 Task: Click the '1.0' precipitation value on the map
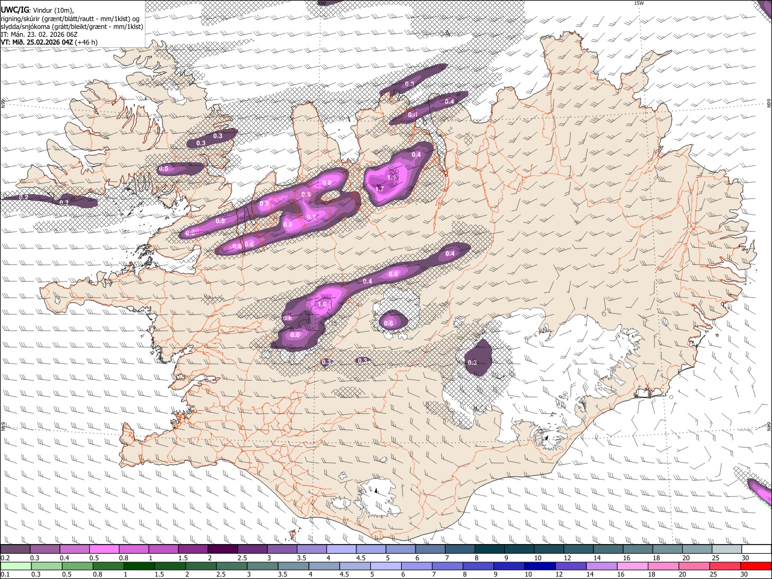pyautogui.click(x=321, y=304)
